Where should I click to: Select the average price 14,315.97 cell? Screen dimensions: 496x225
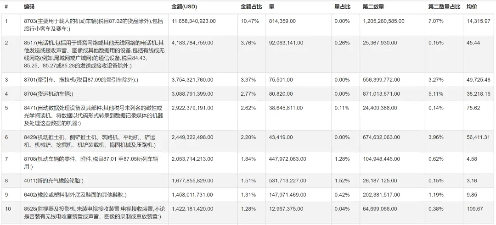pyautogui.click(x=478, y=21)
